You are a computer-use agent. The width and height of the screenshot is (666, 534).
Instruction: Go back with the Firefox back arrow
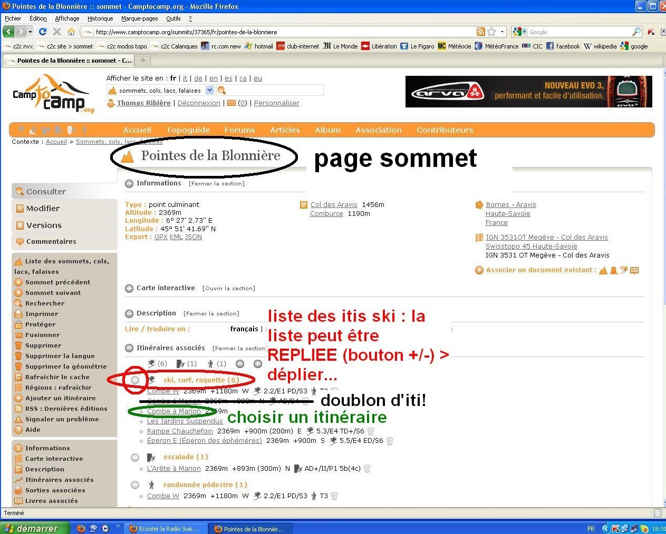click(8, 32)
